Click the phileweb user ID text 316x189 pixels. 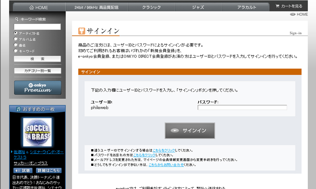click(x=100, y=107)
